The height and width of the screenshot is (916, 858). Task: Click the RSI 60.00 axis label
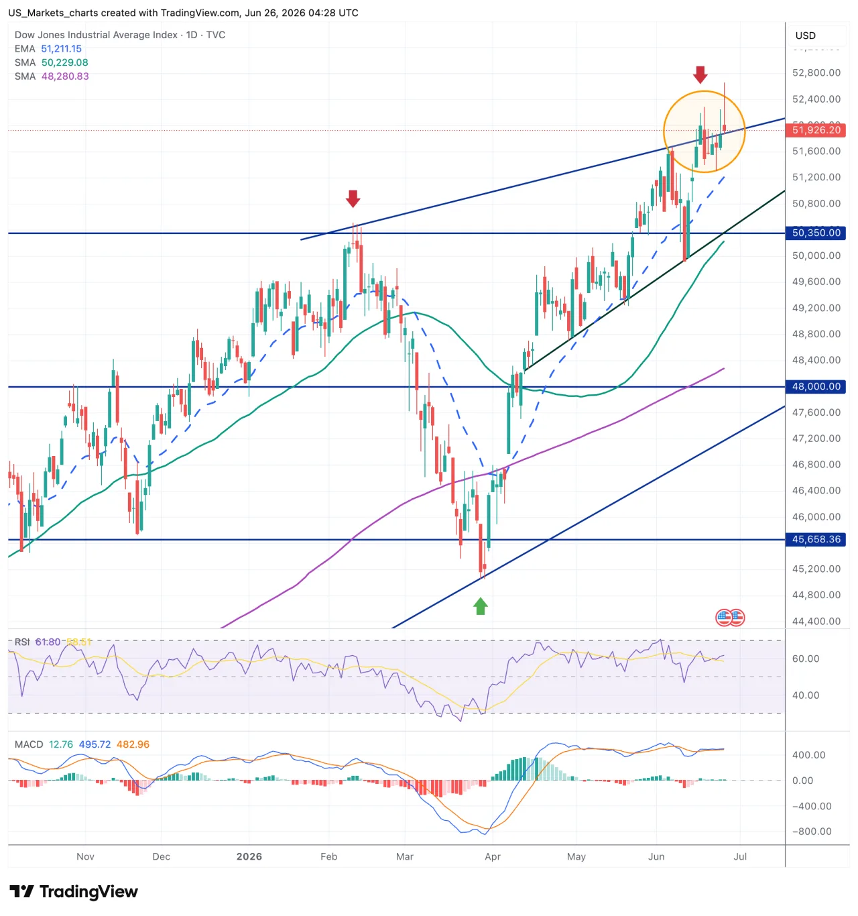(x=806, y=659)
